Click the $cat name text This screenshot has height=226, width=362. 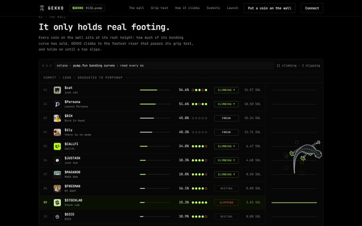click(x=69, y=88)
